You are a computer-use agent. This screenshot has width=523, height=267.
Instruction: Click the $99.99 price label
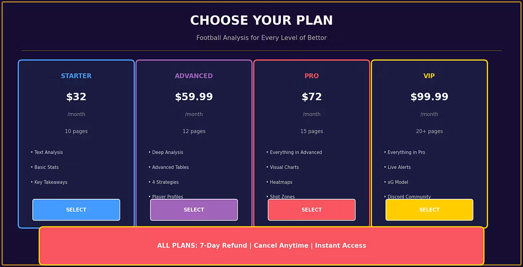[x=429, y=97]
